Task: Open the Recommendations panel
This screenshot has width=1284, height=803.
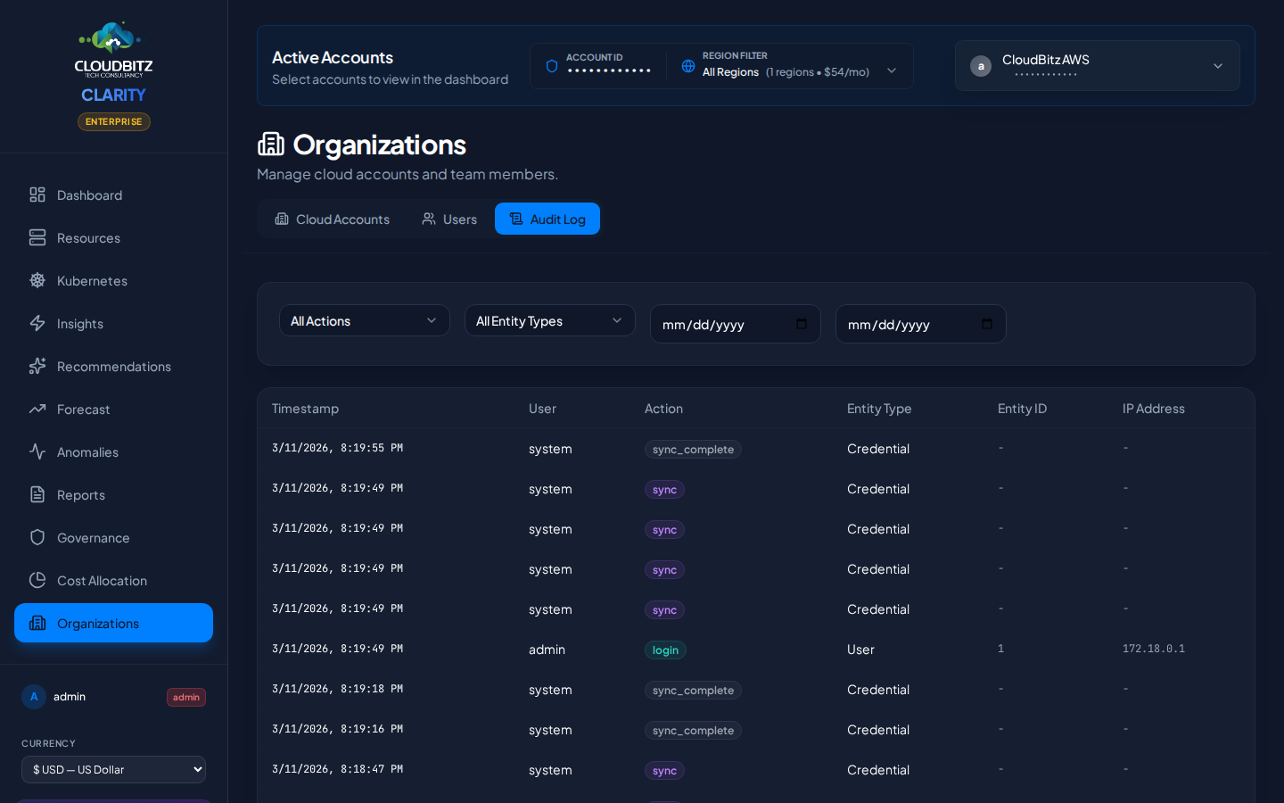Action: point(37,366)
